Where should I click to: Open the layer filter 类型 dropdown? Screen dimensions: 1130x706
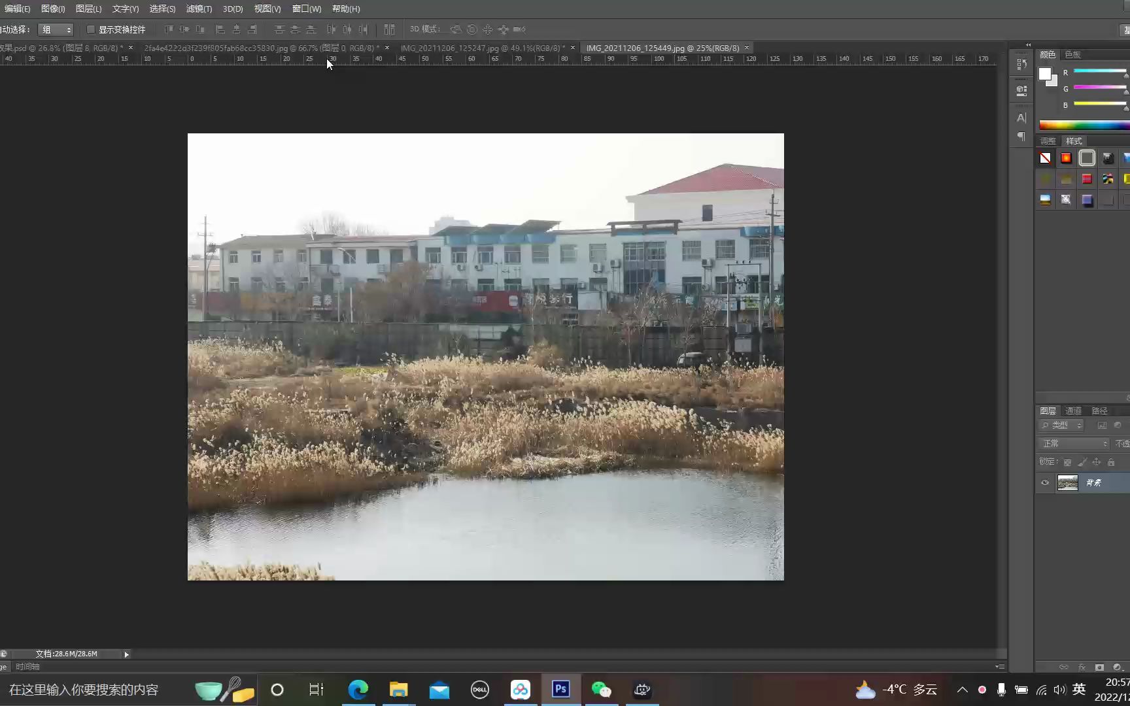(x=1061, y=426)
